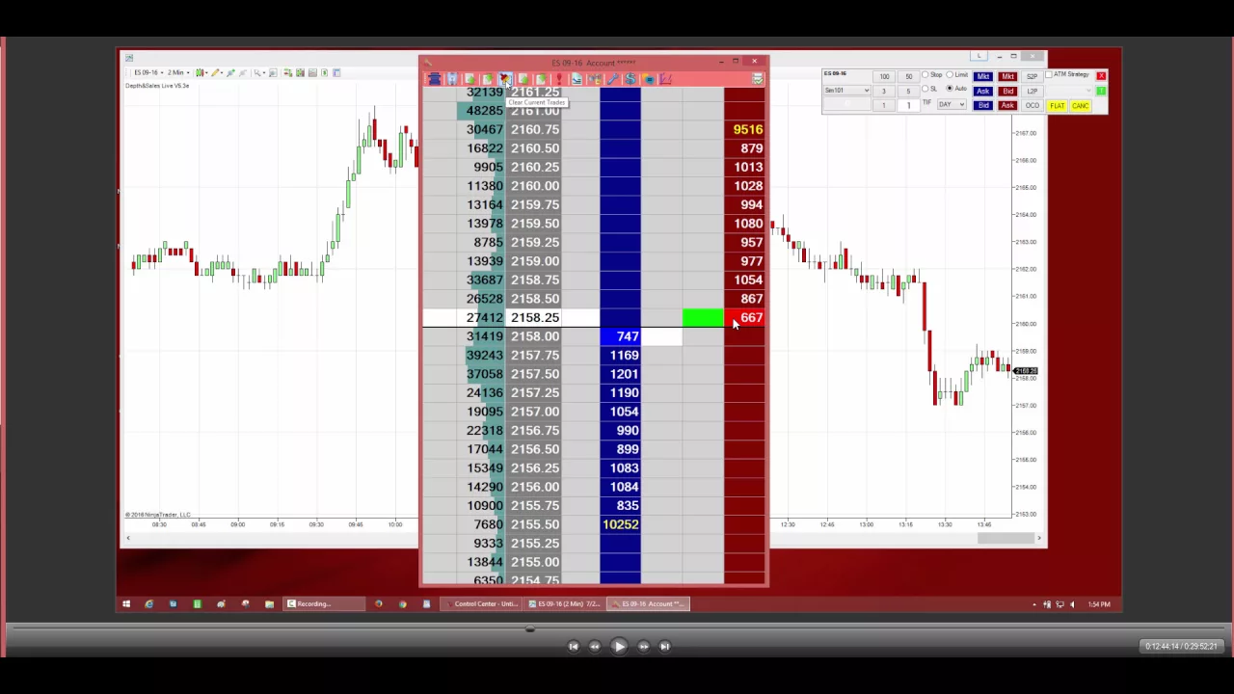This screenshot has width=1234, height=694.
Task: Click the speech bubble icon in DOM toolbar
Action: tap(648, 79)
